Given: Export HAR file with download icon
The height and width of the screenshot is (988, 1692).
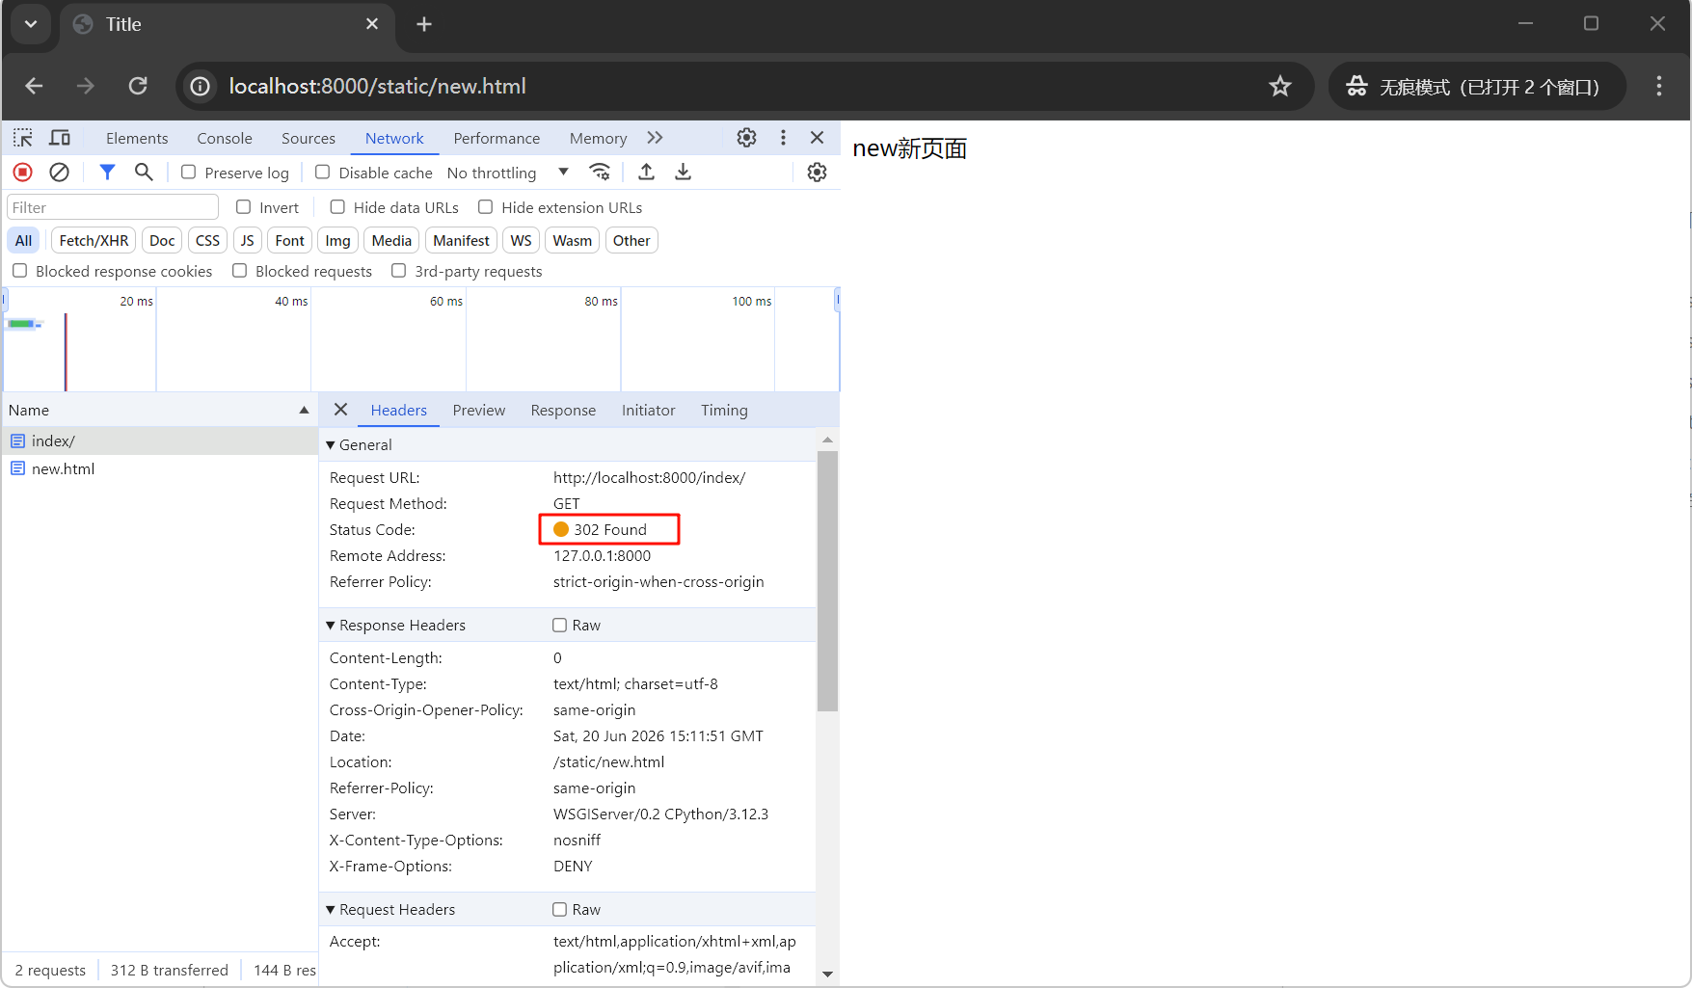Looking at the screenshot, I should point(683,173).
